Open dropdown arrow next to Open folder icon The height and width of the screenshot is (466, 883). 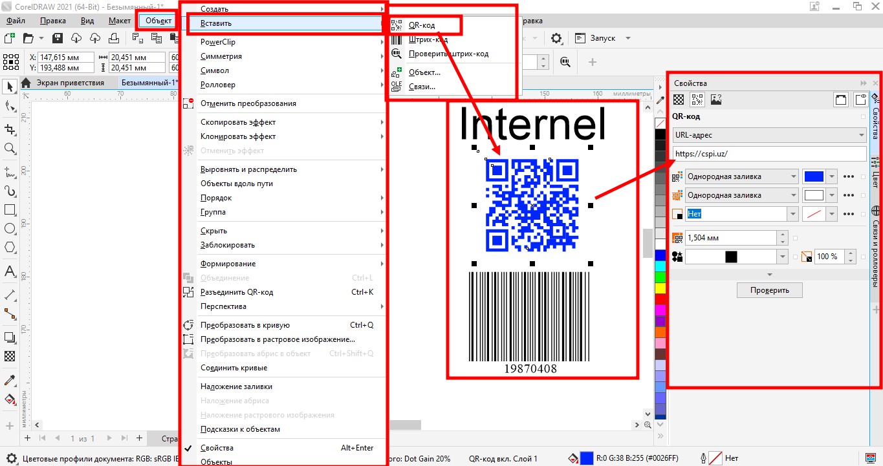point(41,38)
